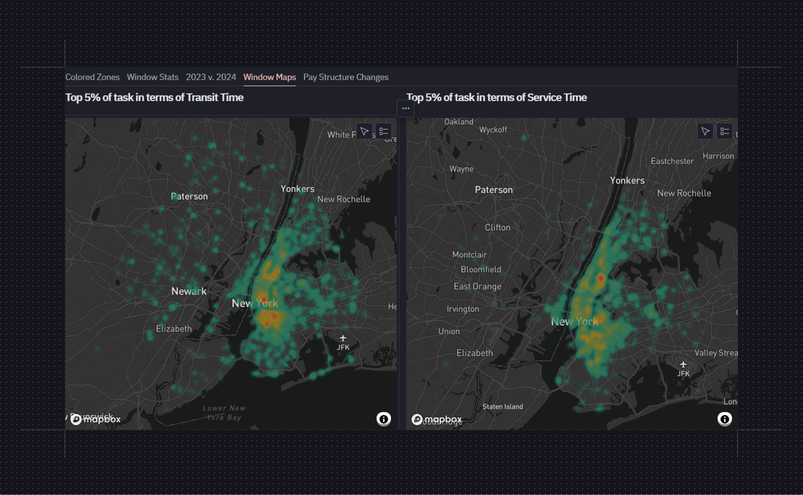
Task: Switch to Colored Zones tab
Action: (x=93, y=77)
